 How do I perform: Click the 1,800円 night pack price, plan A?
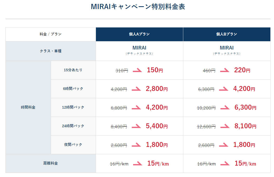[157, 145]
